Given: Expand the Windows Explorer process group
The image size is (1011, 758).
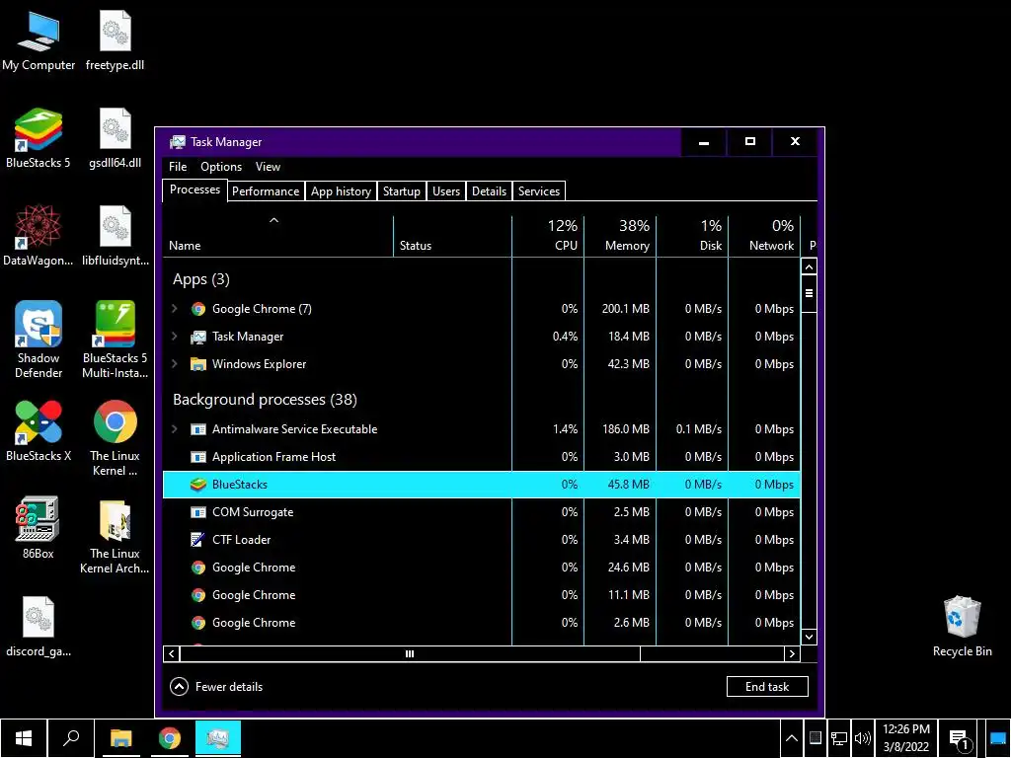Looking at the screenshot, I should tap(175, 364).
